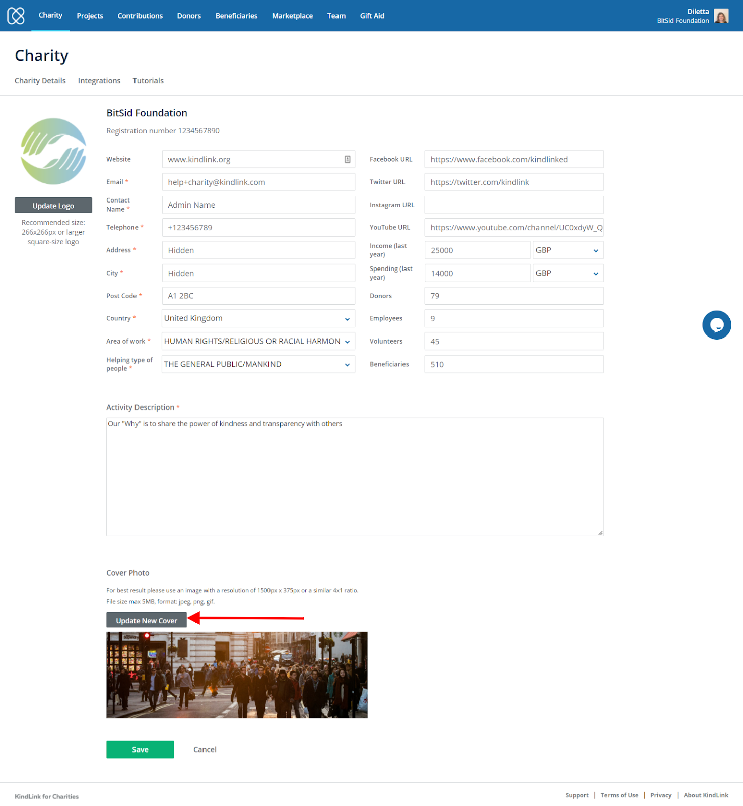Click the Volunteers count field
The image size is (743, 806).
pos(514,341)
